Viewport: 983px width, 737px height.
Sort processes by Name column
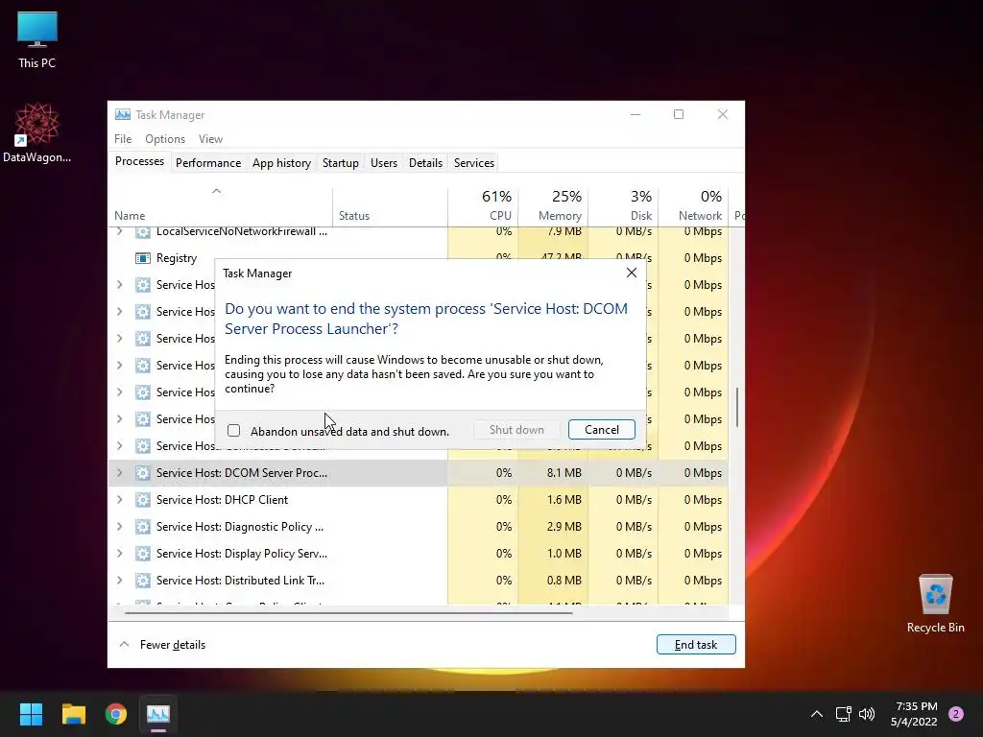pyautogui.click(x=221, y=207)
